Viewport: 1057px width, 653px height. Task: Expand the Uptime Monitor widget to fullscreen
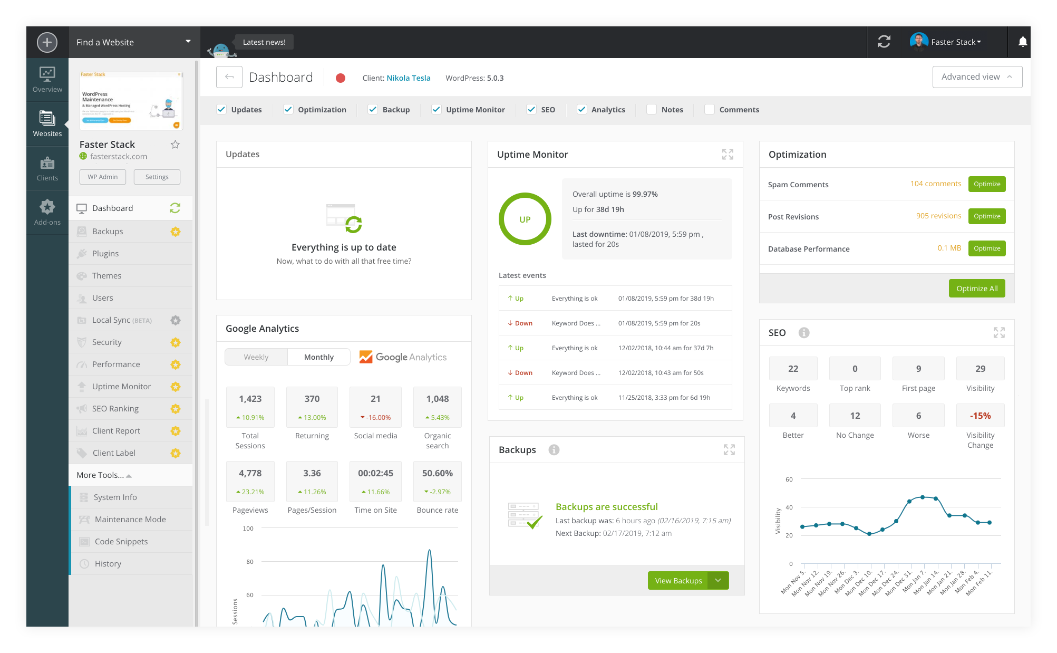pos(728,154)
